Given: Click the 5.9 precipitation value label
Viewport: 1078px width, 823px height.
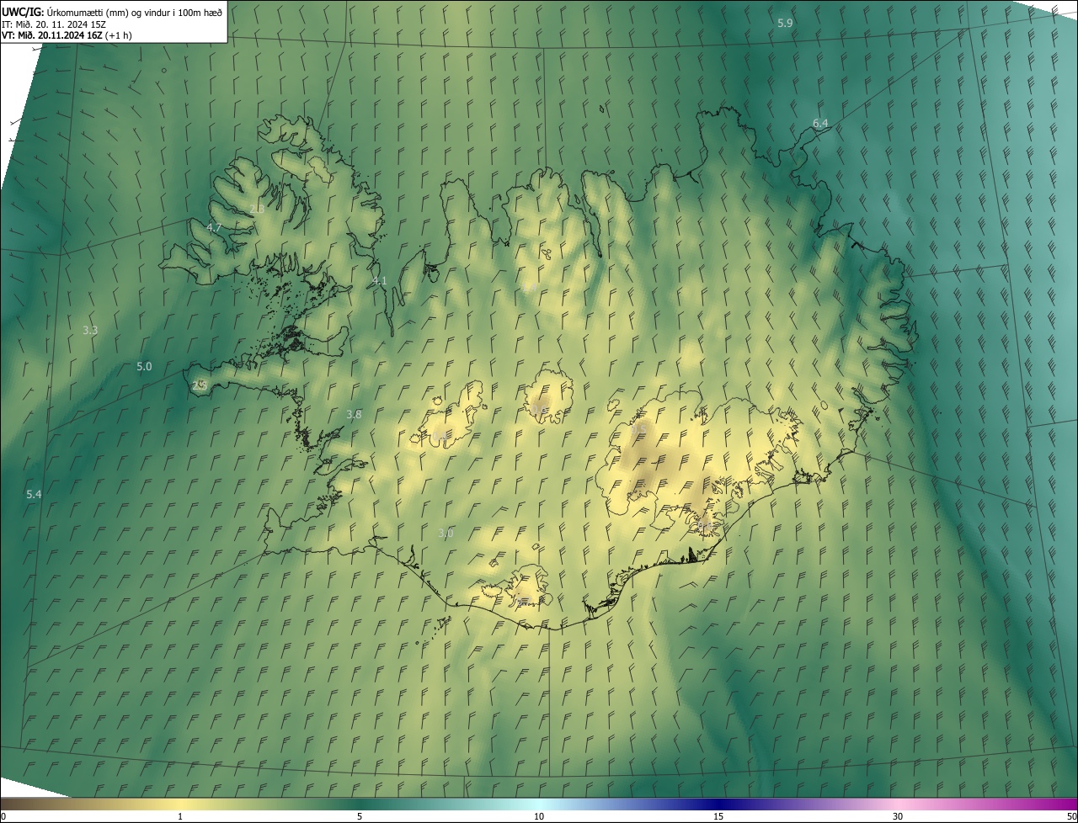Looking at the screenshot, I should [x=785, y=24].
